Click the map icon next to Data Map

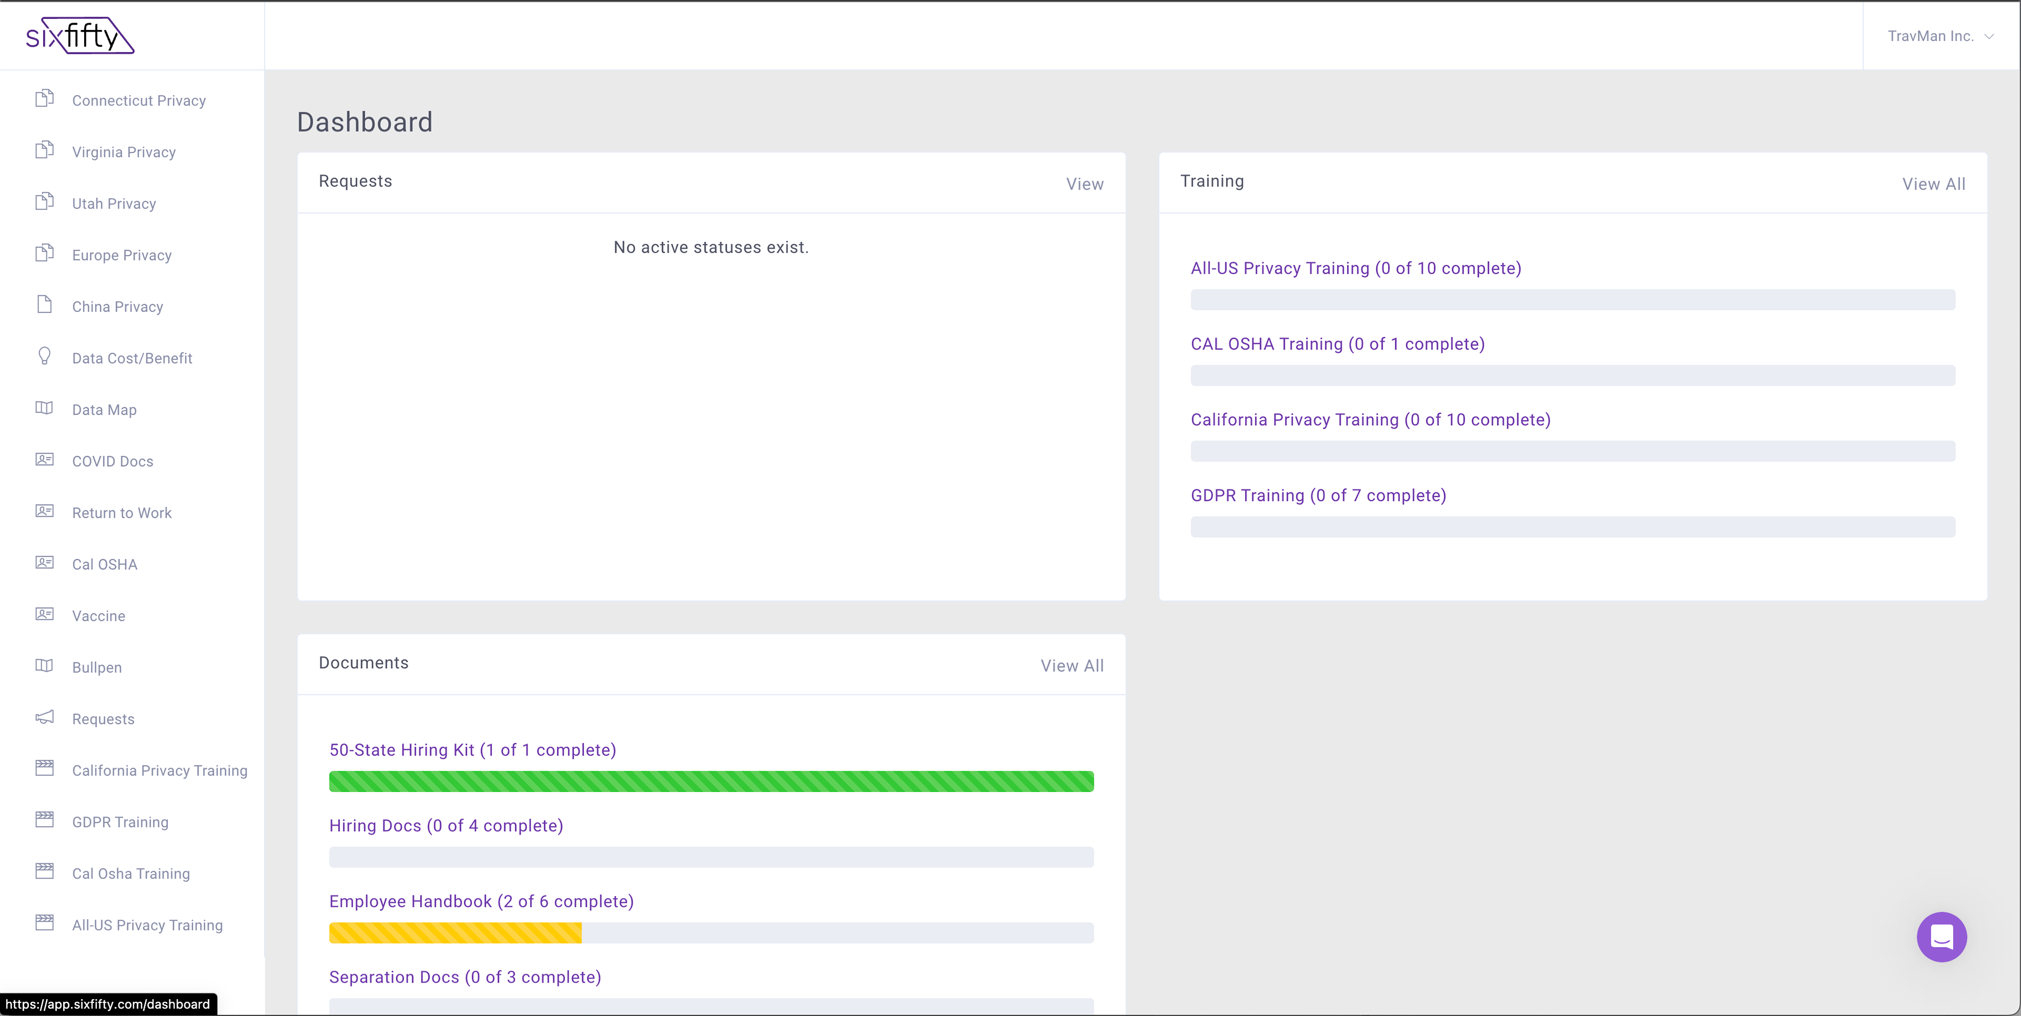coord(45,408)
